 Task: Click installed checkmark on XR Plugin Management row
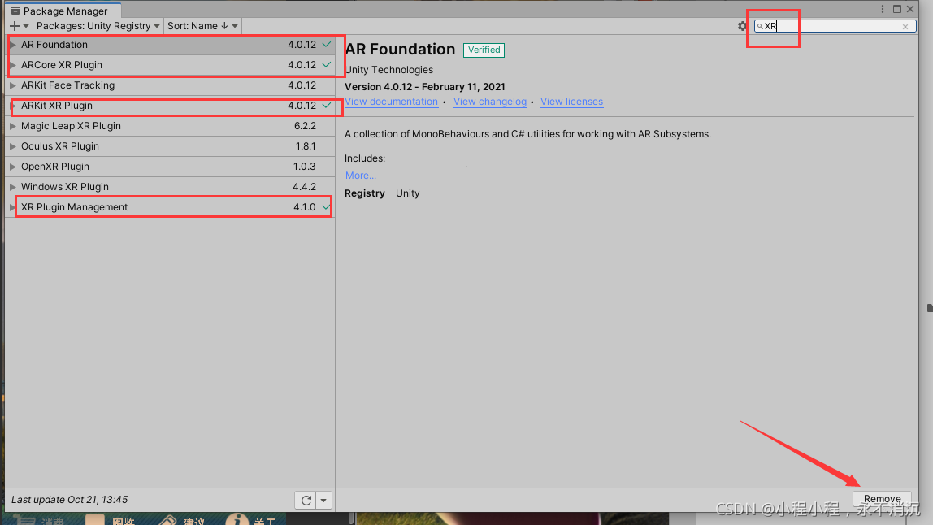pos(326,206)
